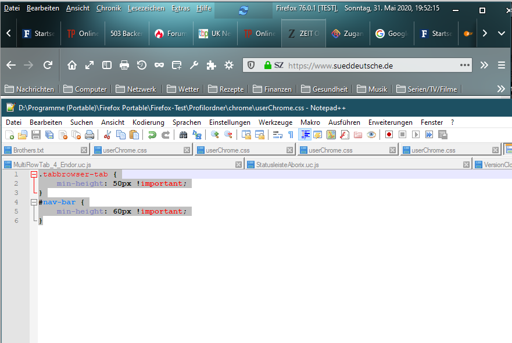Open the Firefox list all tabs dropdown

pos(502,34)
